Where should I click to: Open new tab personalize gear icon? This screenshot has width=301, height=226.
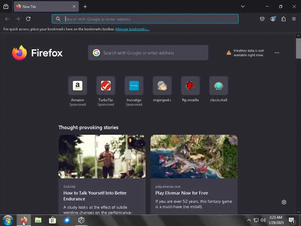(x=284, y=202)
